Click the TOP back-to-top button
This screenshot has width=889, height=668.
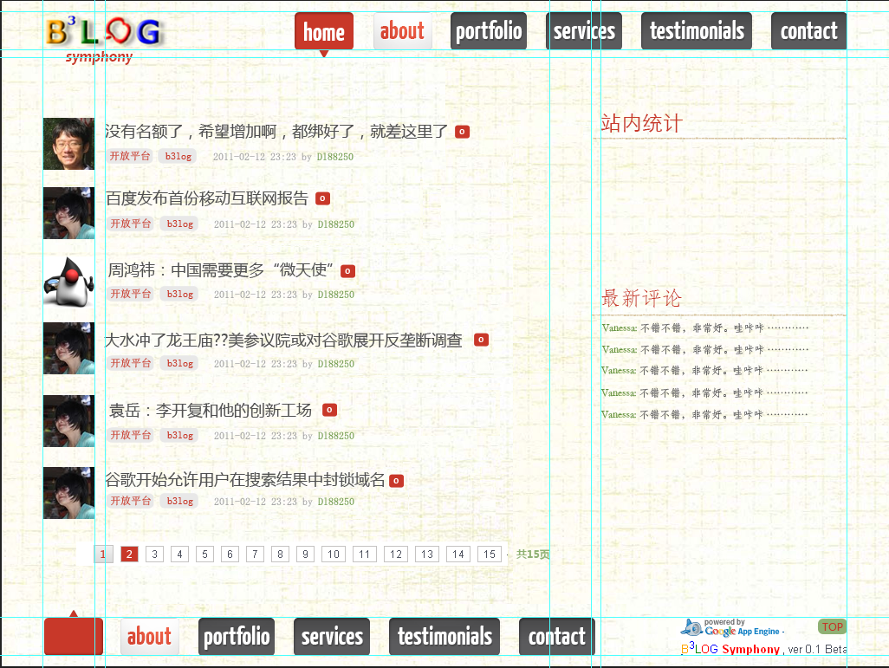point(832,626)
